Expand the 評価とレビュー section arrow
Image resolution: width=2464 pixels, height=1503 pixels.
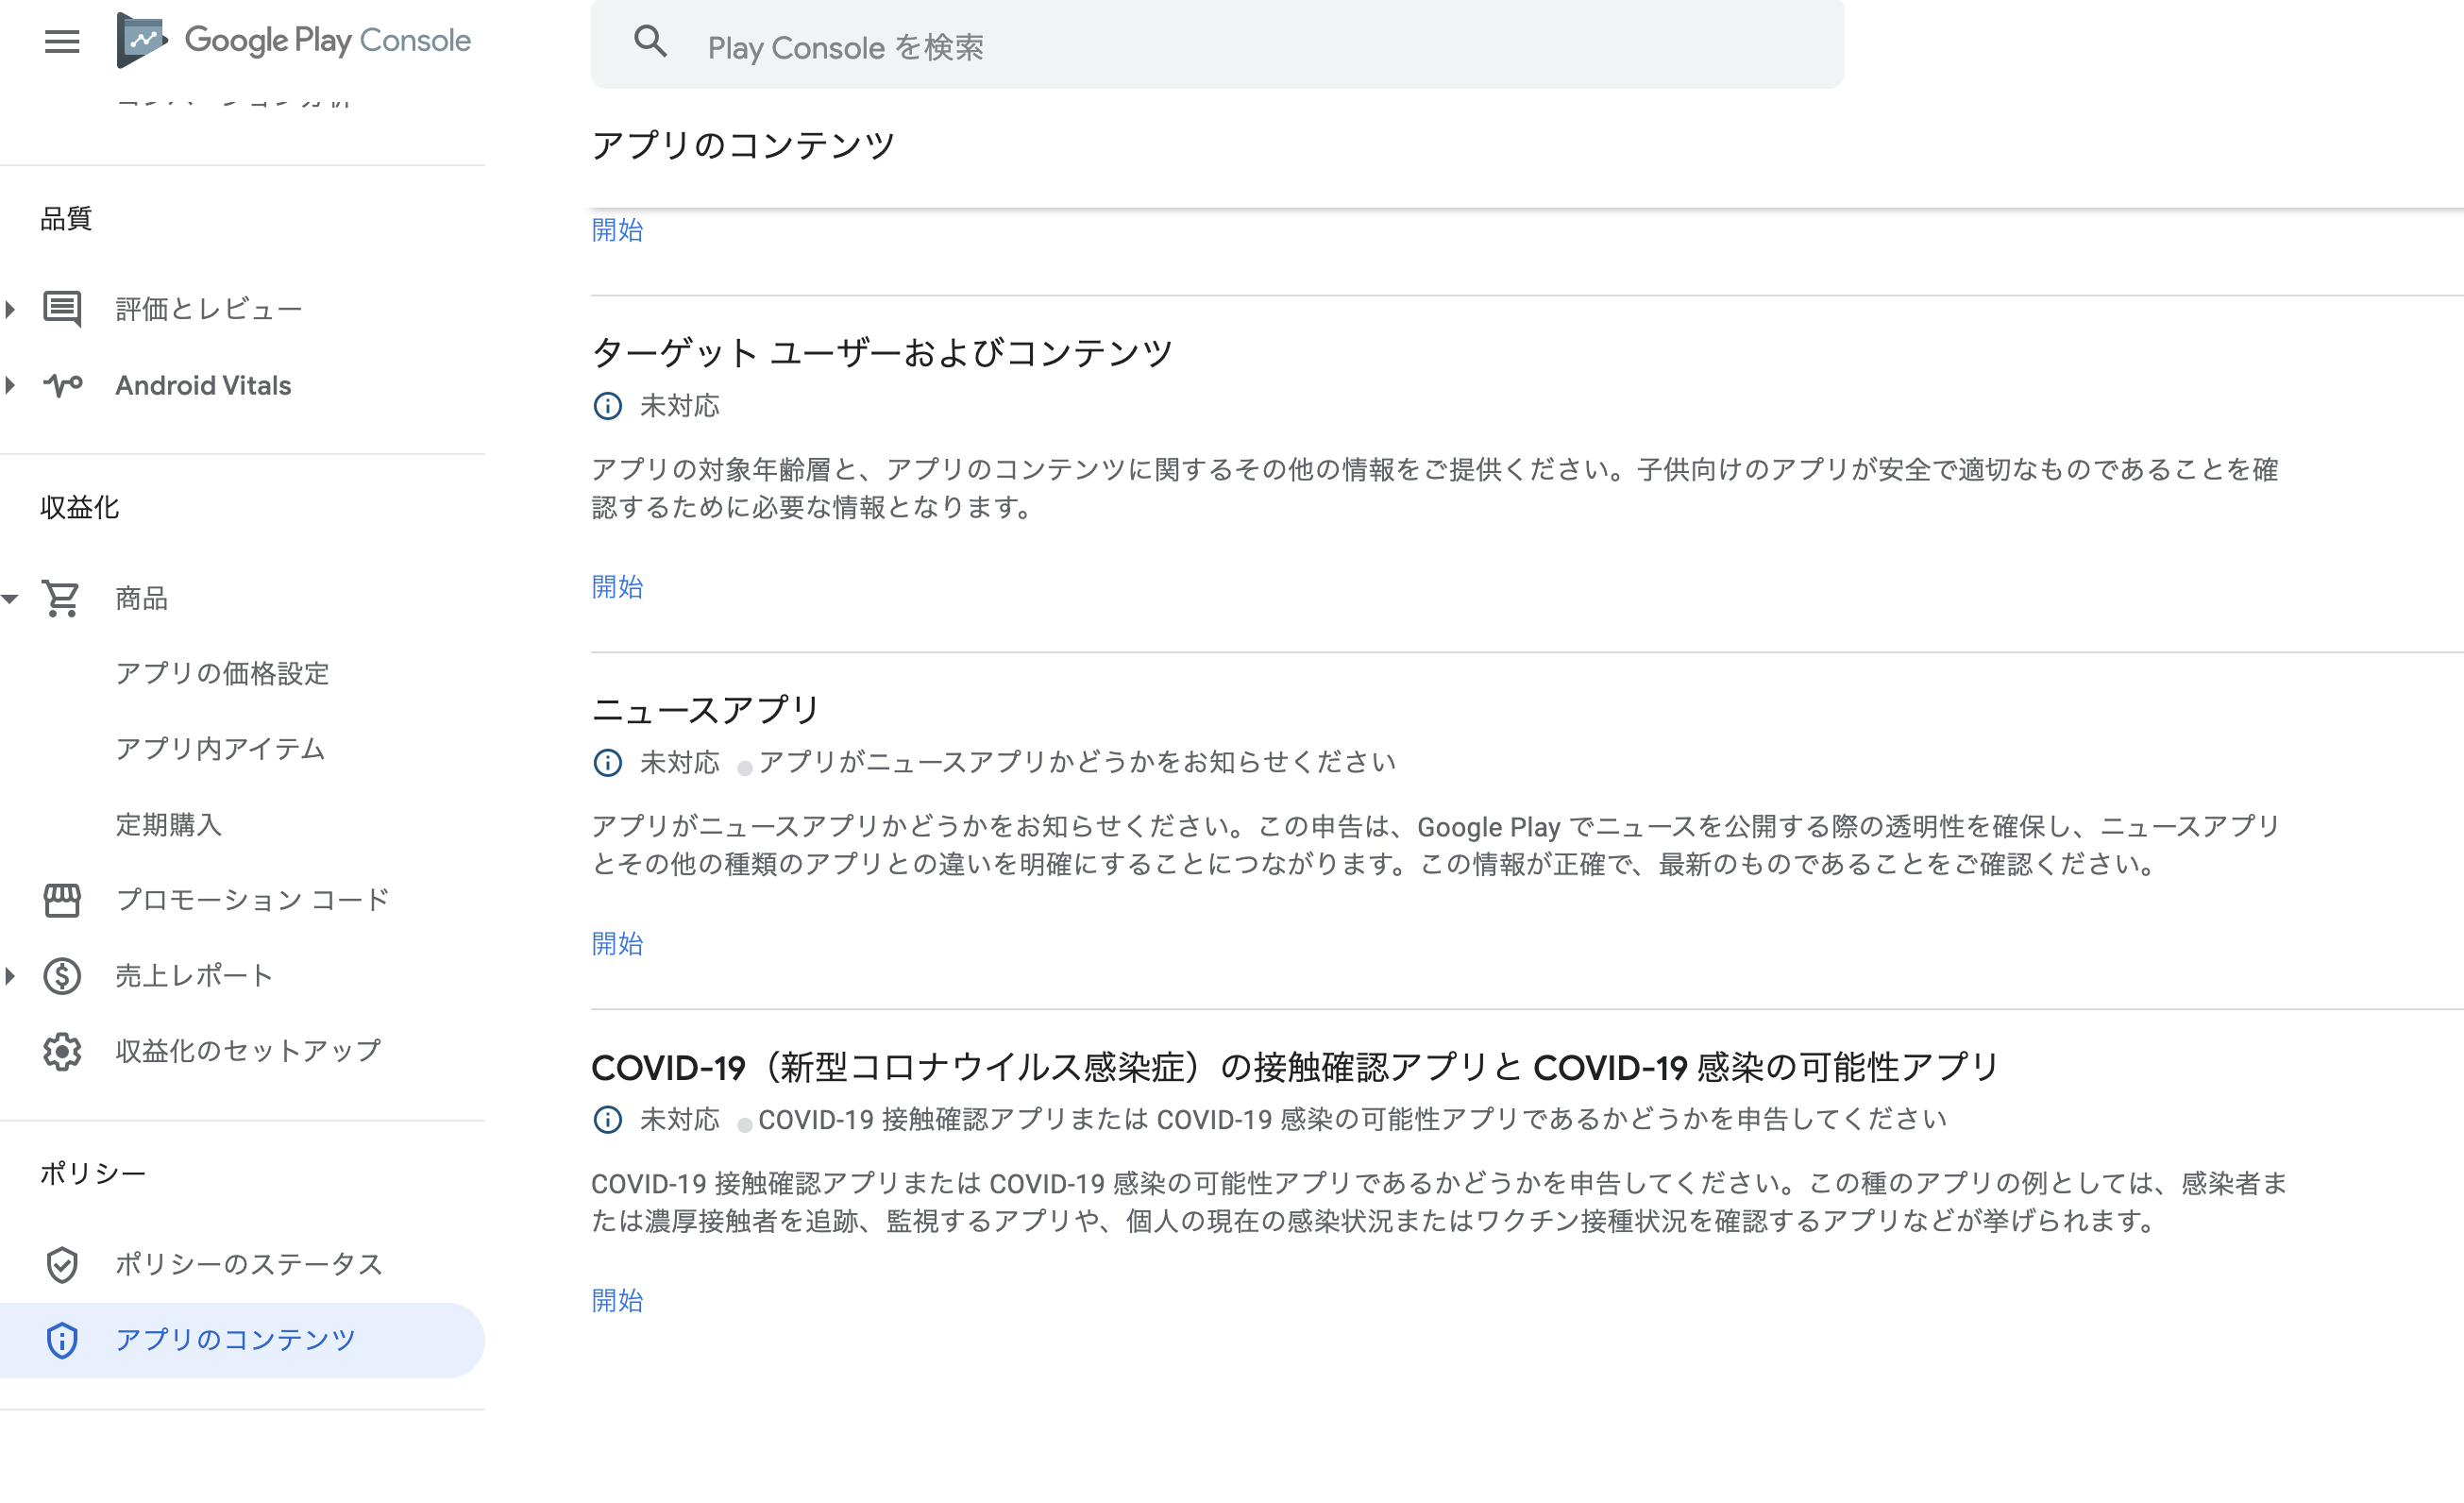click(x=10, y=309)
